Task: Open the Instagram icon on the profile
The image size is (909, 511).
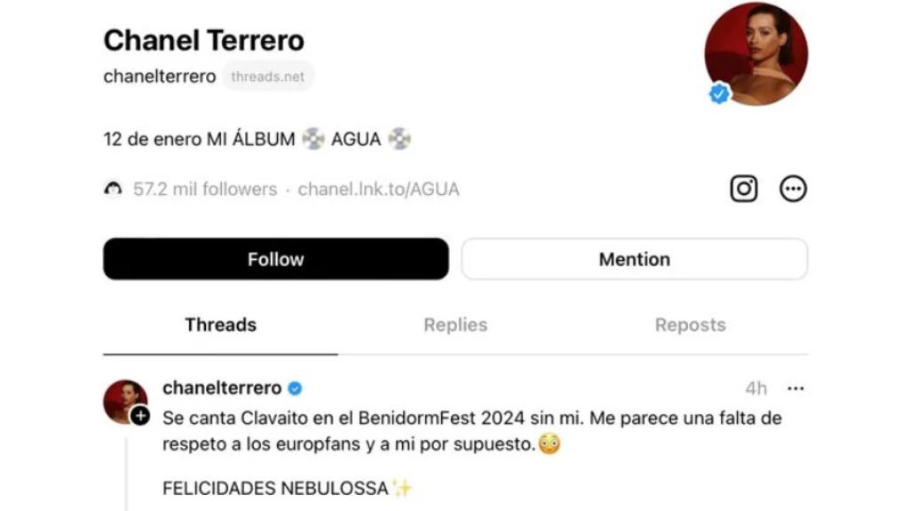Action: coord(744,188)
